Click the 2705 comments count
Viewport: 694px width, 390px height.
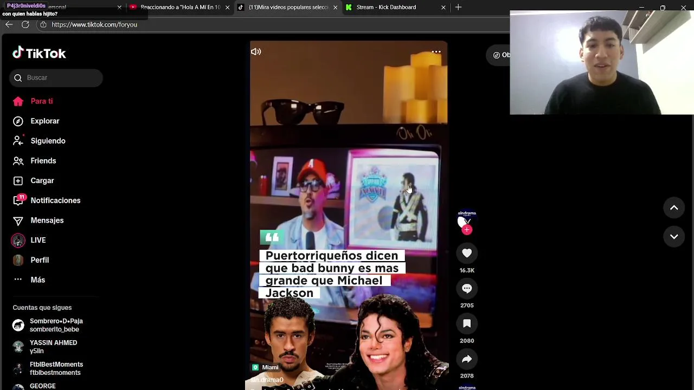point(467,305)
